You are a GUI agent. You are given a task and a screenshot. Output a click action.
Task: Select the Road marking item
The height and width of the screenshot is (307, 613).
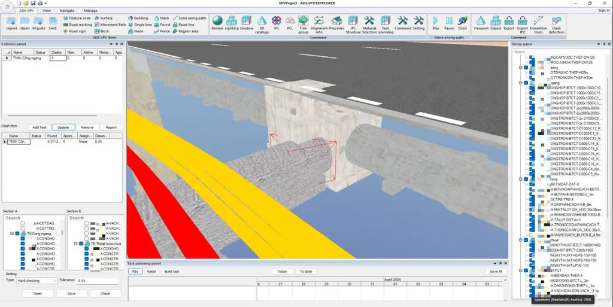[77, 25]
